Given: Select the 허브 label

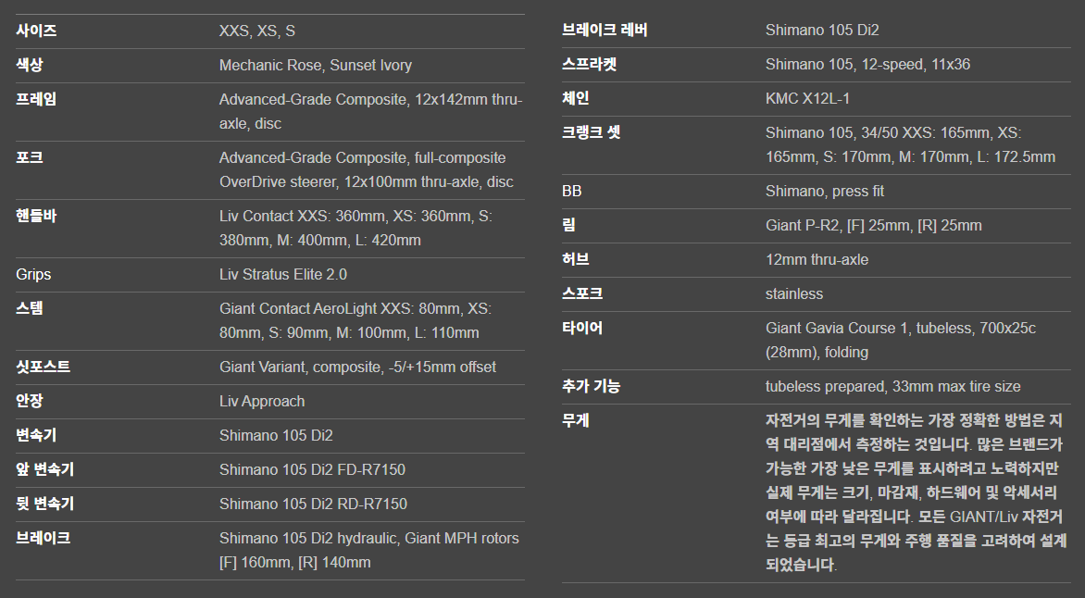Looking at the screenshot, I should (575, 259).
